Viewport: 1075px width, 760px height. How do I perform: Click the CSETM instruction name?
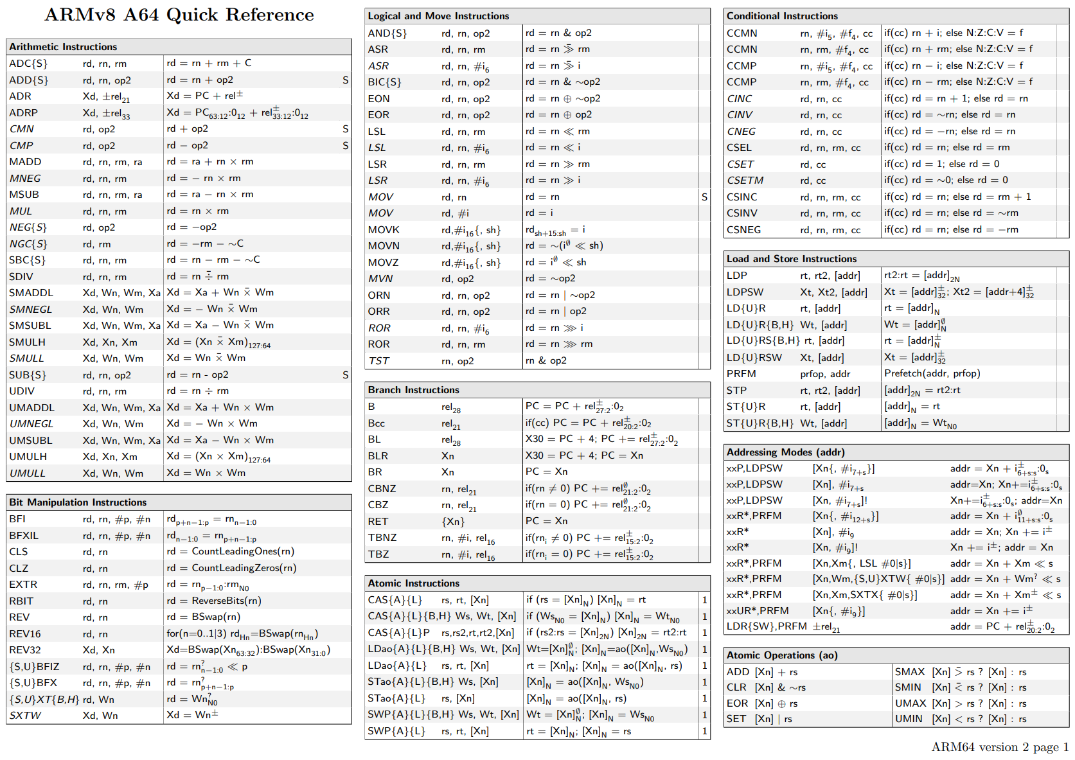pyautogui.click(x=745, y=181)
